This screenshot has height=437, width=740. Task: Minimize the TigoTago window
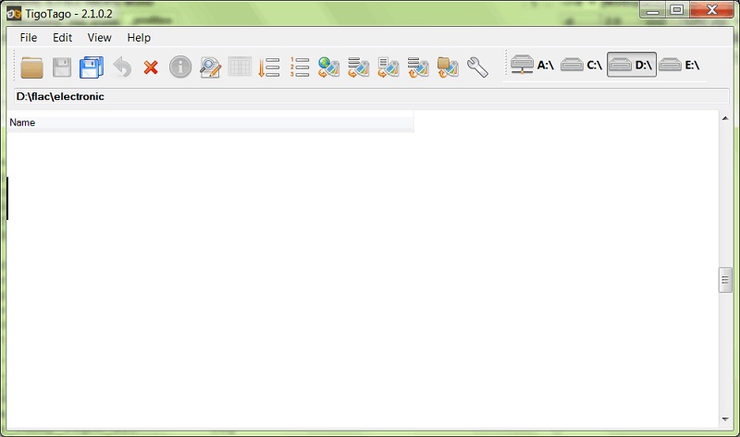653,10
